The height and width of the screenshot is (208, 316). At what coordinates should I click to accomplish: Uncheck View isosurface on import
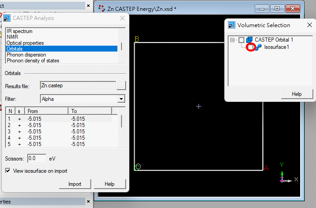coord(8,170)
